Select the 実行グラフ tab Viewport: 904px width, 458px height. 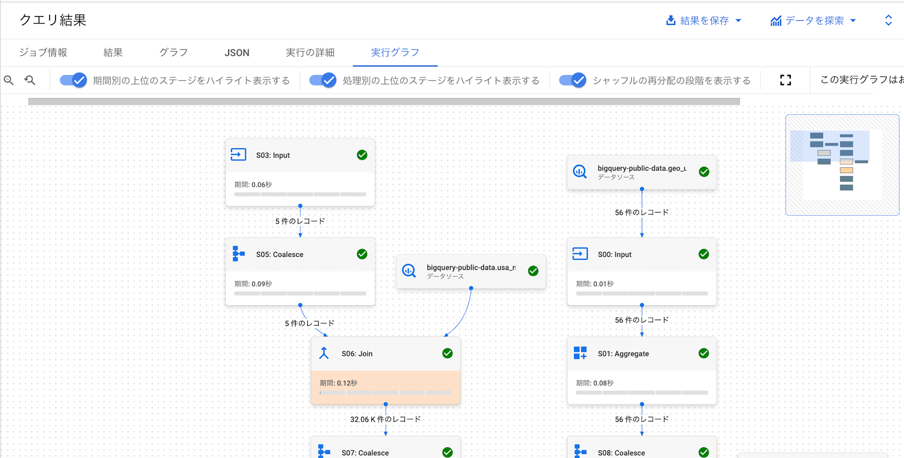pos(395,52)
